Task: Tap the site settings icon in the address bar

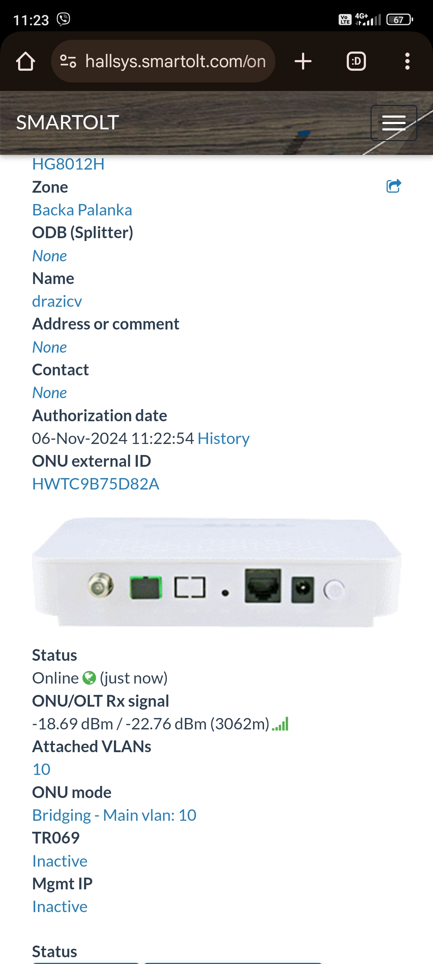Action: [x=68, y=61]
